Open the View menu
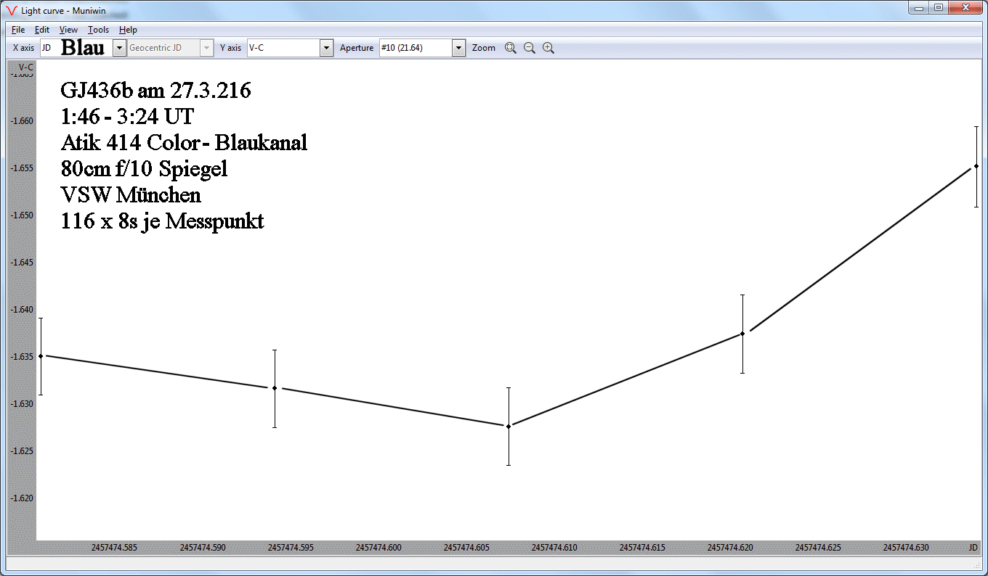The image size is (988, 576). coord(68,30)
